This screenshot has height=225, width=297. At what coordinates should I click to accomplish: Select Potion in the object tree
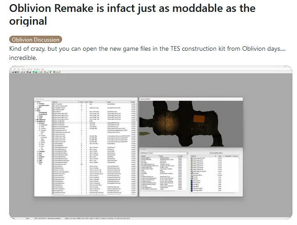(41, 116)
